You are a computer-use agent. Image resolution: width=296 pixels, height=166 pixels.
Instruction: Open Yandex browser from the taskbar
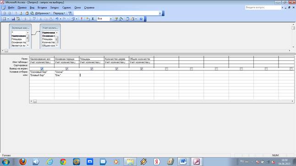(157, 162)
